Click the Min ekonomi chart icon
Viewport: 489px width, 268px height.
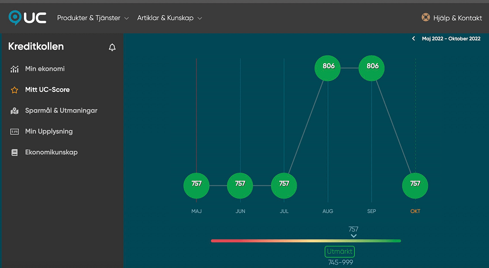point(14,69)
